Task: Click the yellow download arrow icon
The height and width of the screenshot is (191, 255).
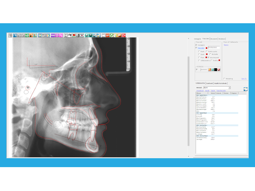Action: click(x=116, y=35)
